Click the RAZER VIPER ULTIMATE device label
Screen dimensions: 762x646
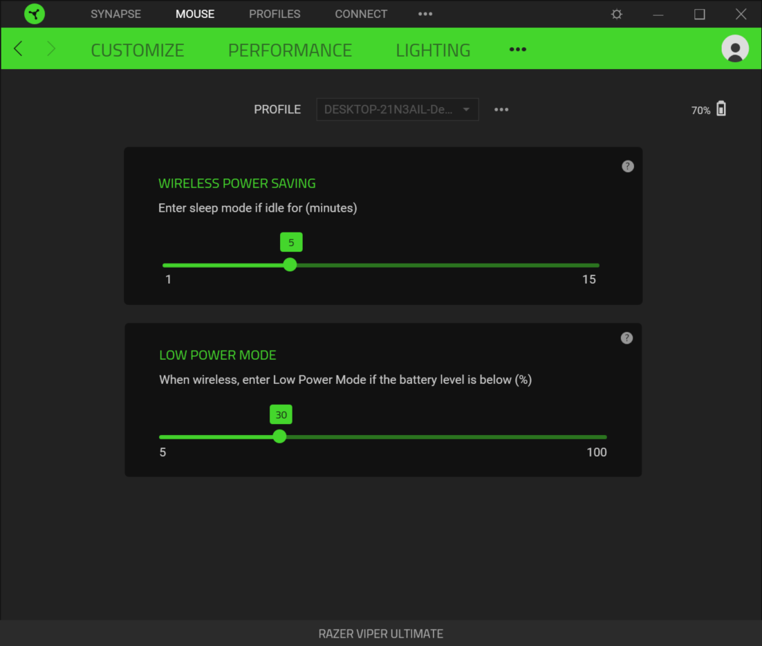pos(381,634)
